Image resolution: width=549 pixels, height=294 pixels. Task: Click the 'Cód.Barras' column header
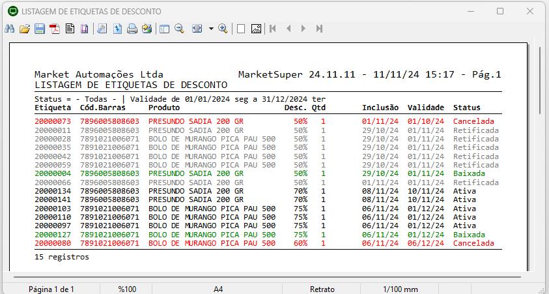tap(103, 108)
